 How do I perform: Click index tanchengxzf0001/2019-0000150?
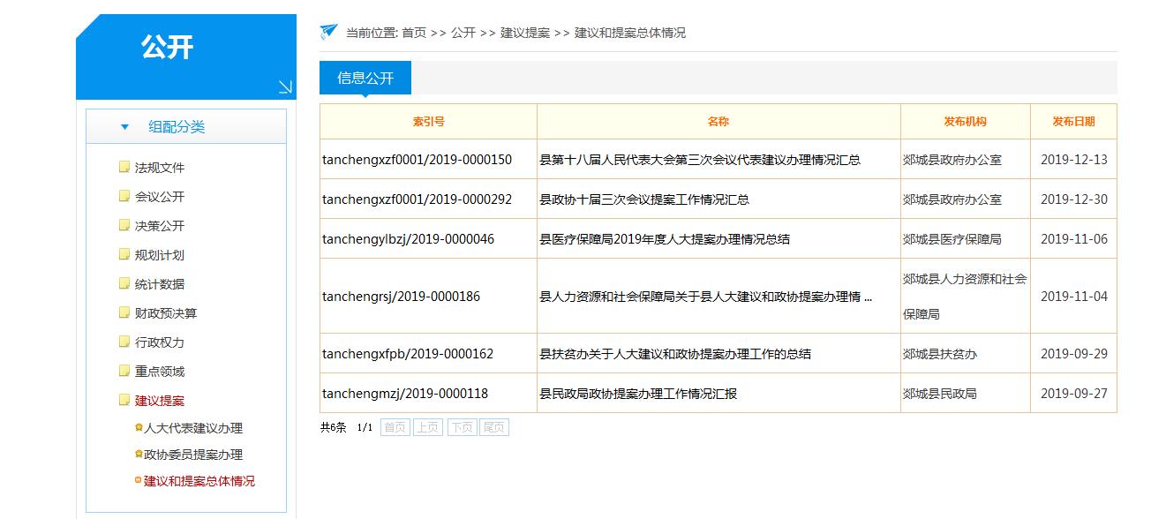pyautogui.click(x=417, y=160)
